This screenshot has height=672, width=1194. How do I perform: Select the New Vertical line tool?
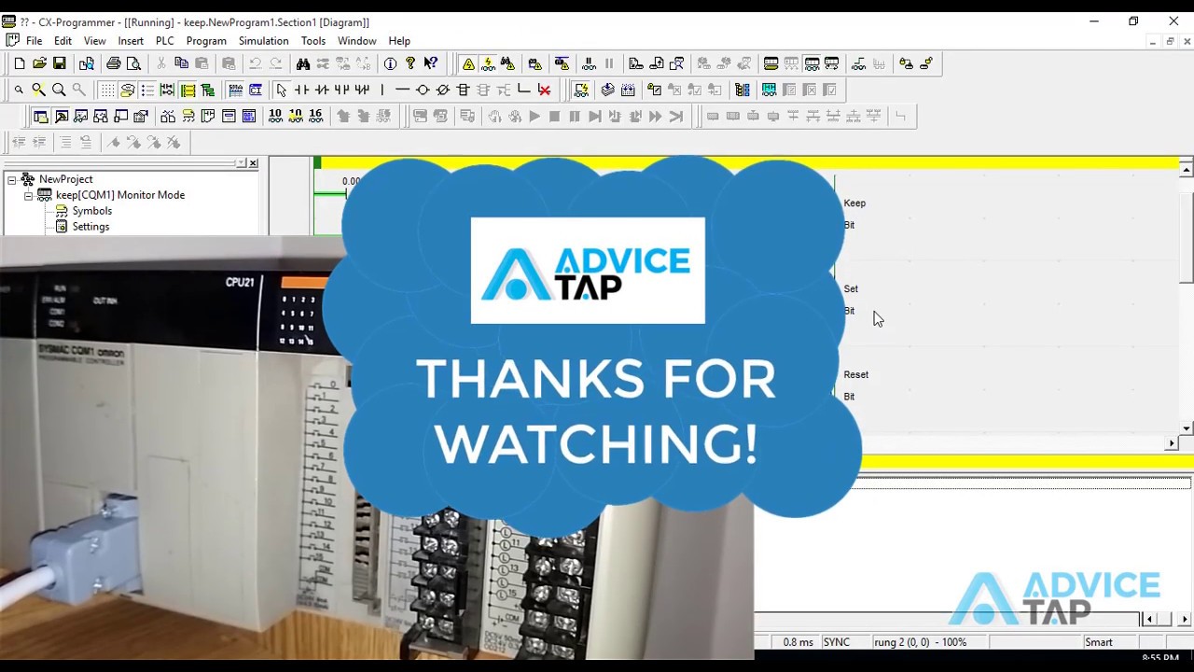pos(382,90)
